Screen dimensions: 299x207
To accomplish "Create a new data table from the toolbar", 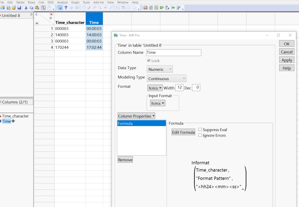I will (3, 8).
